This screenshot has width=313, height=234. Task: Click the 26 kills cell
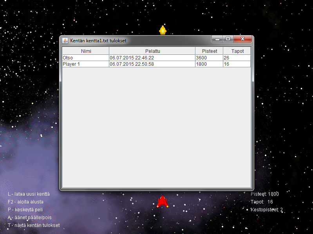click(x=237, y=58)
